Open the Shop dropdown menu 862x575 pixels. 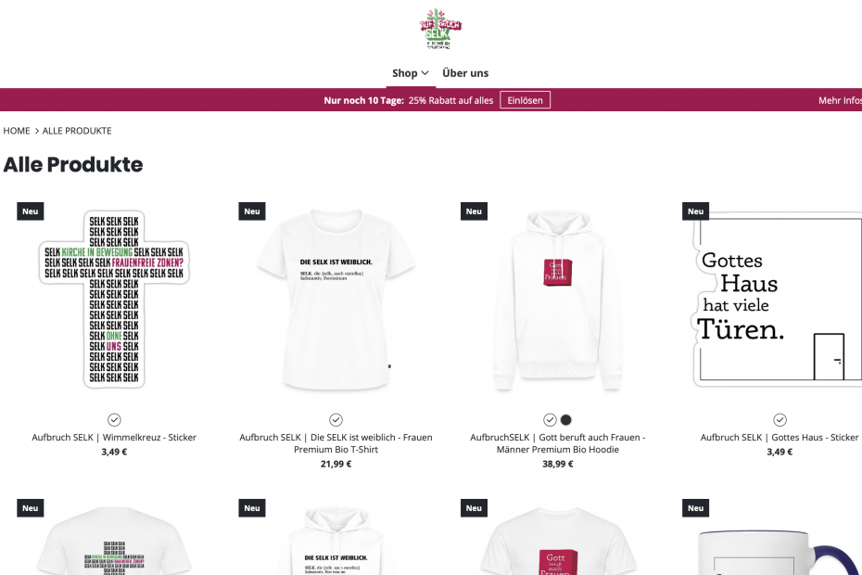tap(410, 73)
